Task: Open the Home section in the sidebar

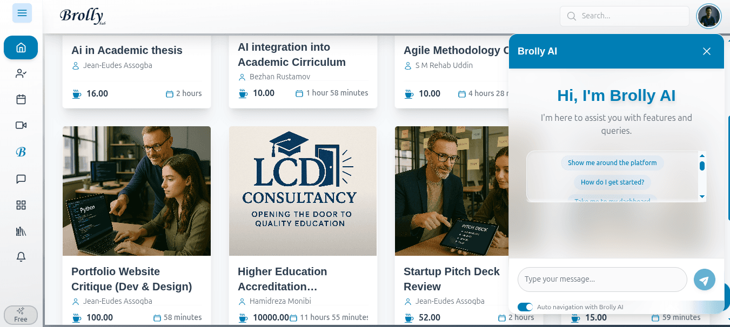Action: (21, 47)
